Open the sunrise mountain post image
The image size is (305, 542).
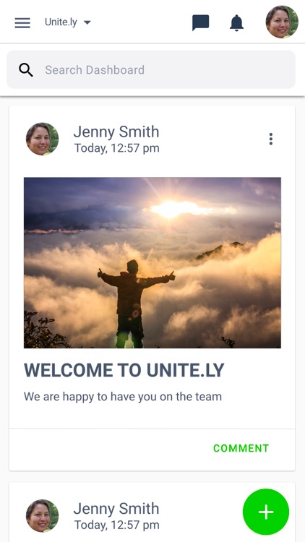(x=152, y=263)
